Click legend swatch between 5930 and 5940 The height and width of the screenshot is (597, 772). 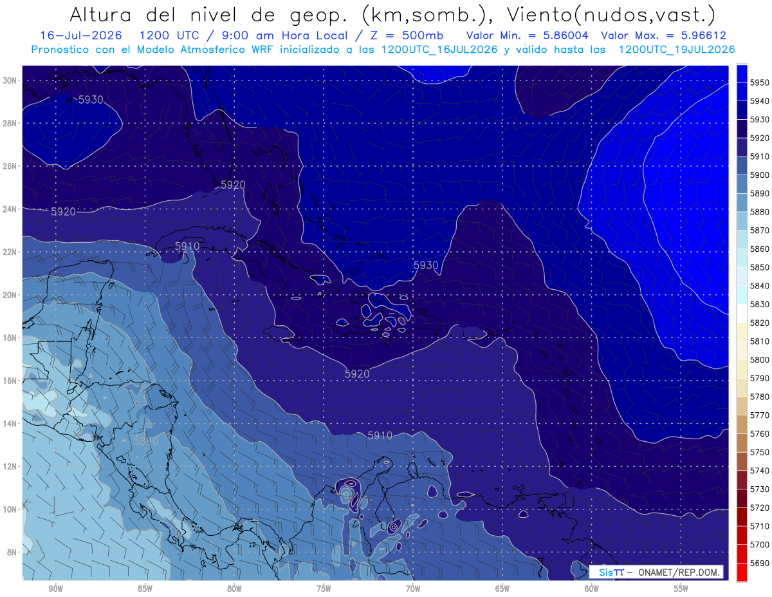pos(742,110)
